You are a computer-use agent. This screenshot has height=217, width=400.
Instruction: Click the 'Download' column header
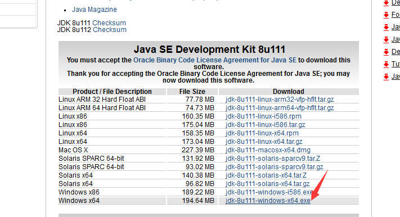pyautogui.click(x=289, y=92)
